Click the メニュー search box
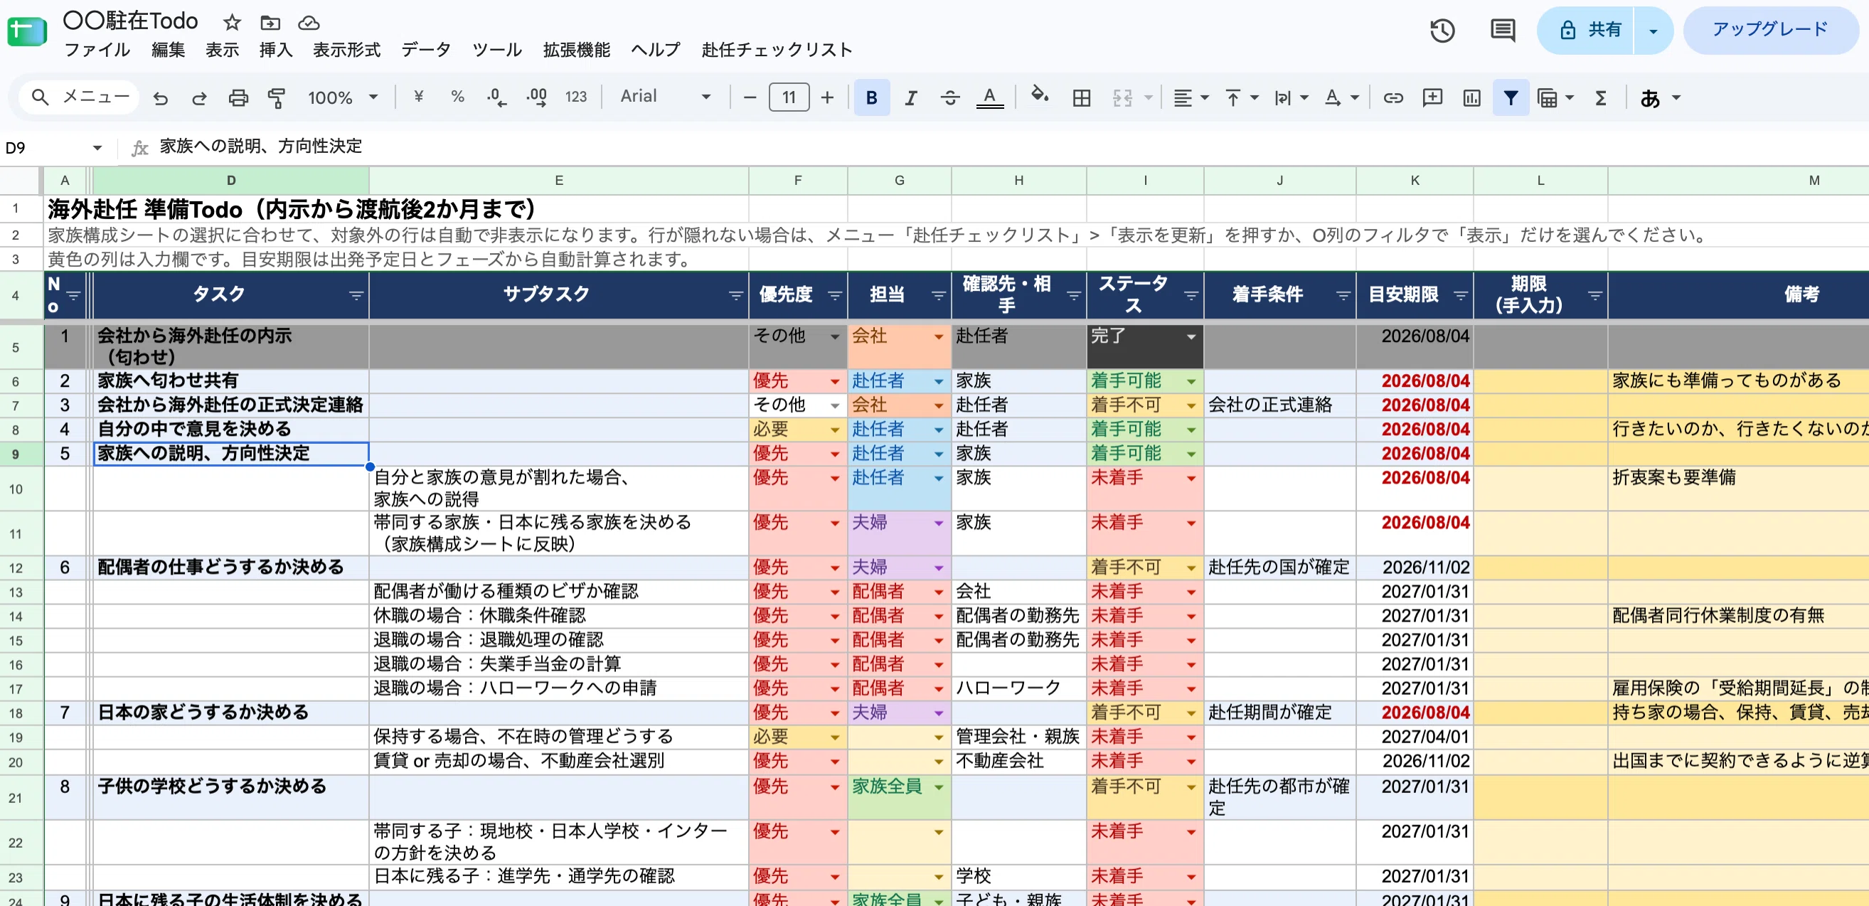This screenshot has height=906, width=1869. tap(80, 97)
